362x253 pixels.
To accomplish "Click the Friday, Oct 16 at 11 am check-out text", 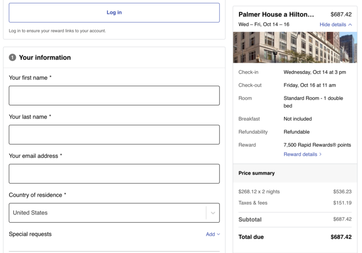I will (x=309, y=85).
